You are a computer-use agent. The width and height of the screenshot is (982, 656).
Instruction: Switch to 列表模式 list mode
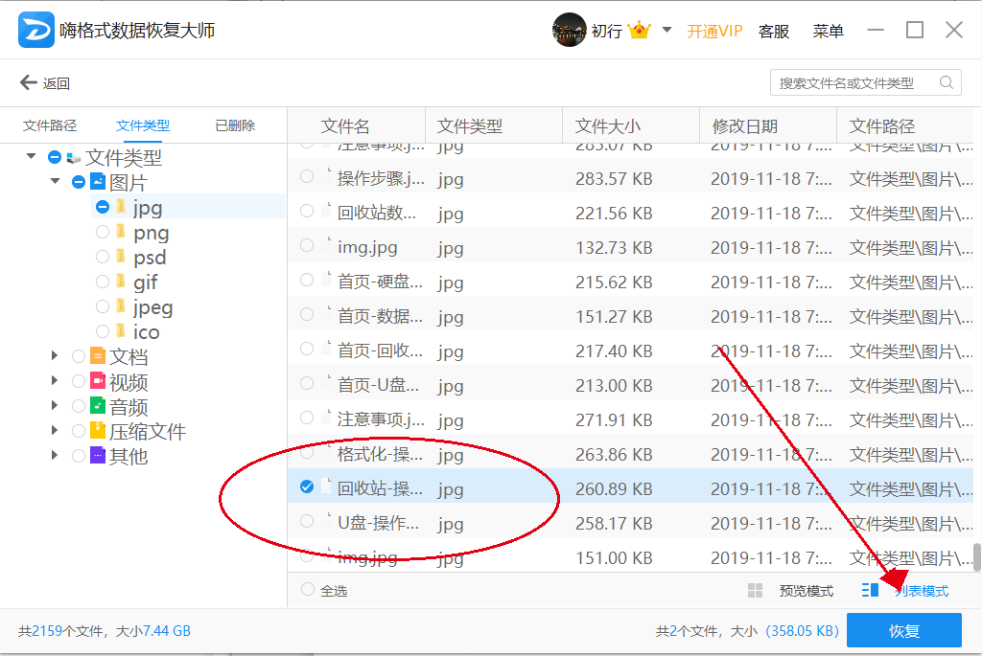[x=922, y=591]
